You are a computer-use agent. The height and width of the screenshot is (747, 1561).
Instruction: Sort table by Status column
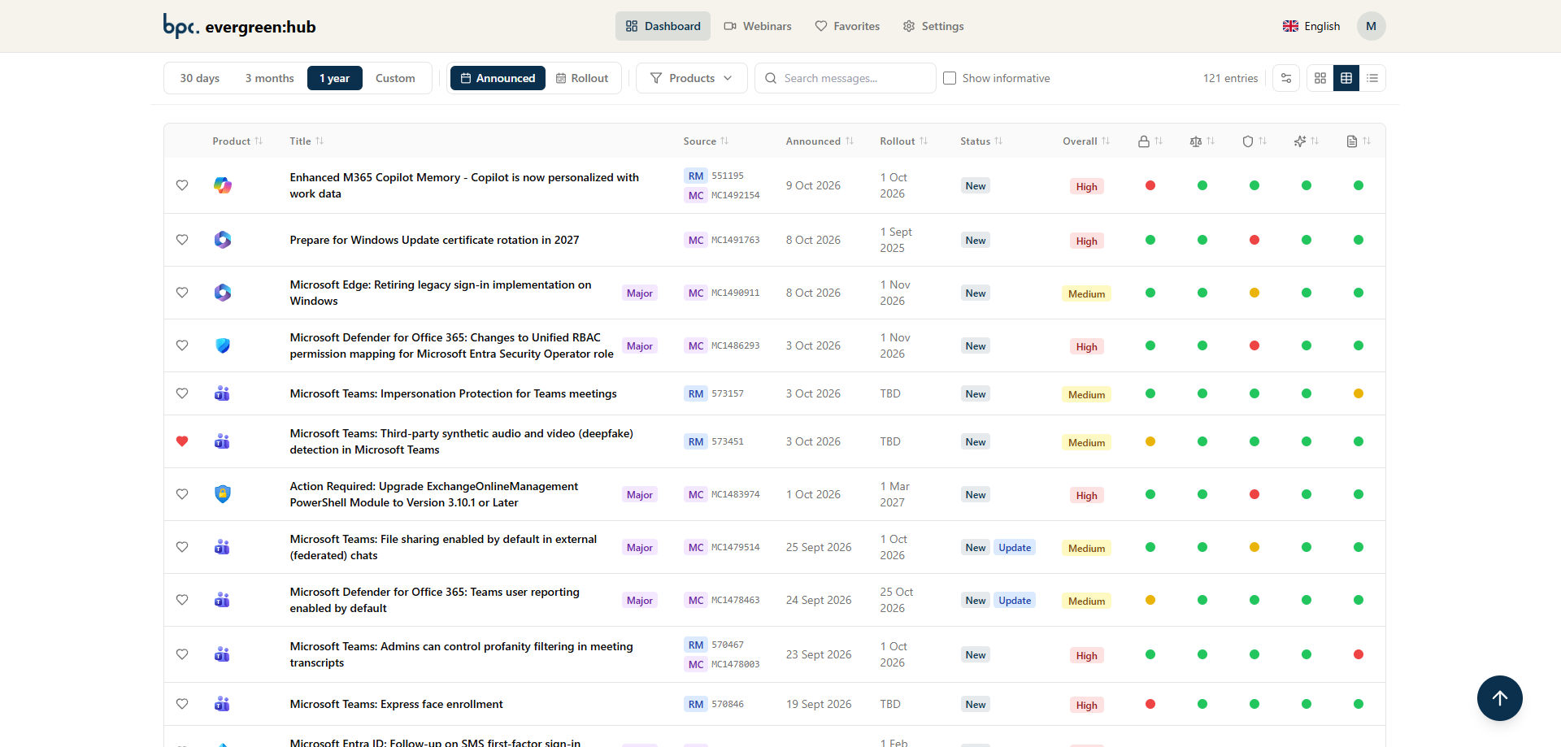(981, 141)
